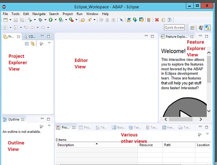Click the green circle Run icon

51,20
